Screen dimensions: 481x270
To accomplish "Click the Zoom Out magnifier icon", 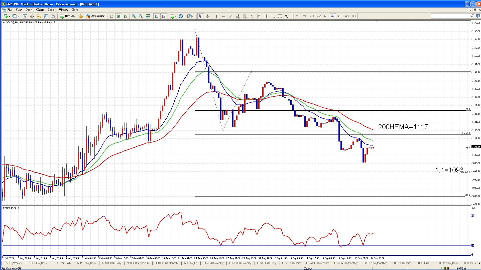I will coord(141,16).
